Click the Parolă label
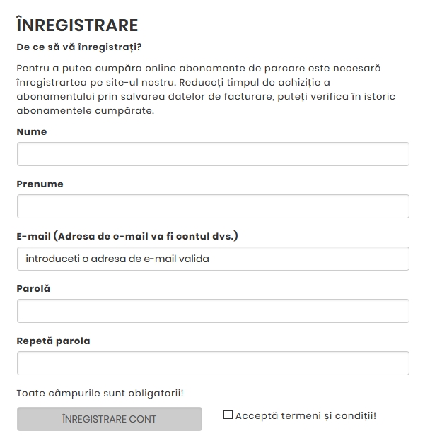 33,288
